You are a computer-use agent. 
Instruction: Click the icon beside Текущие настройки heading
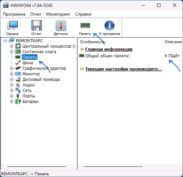tap(82, 69)
